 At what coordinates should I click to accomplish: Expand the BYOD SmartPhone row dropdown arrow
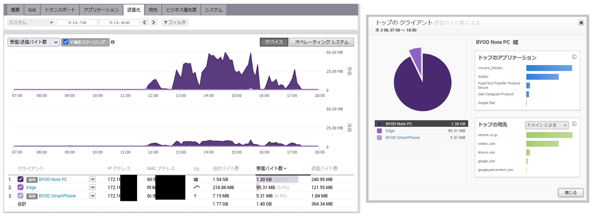click(93, 195)
